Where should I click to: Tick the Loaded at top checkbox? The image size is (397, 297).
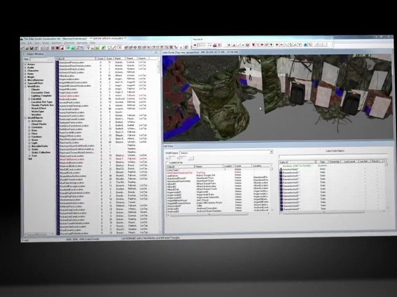167,163
